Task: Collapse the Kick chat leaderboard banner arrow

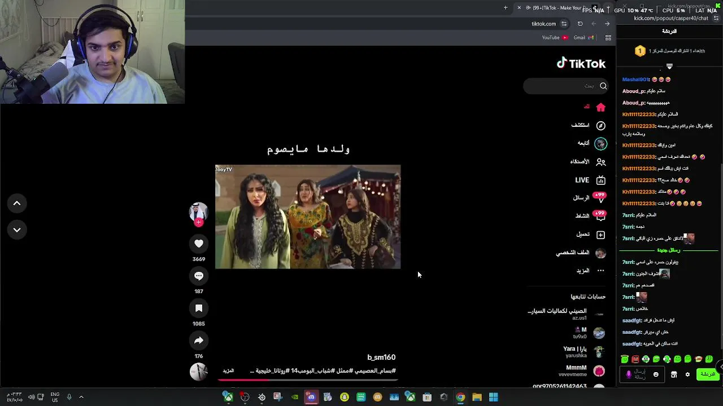Action: (x=669, y=67)
